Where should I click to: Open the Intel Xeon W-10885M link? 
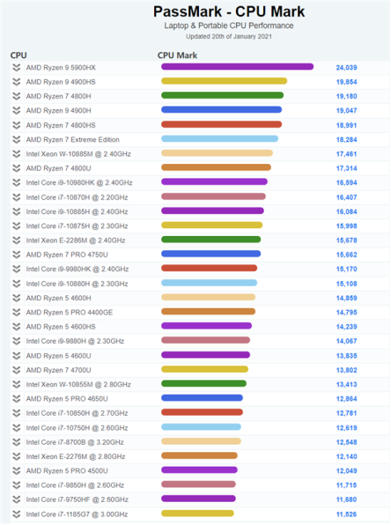pos(78,154)
